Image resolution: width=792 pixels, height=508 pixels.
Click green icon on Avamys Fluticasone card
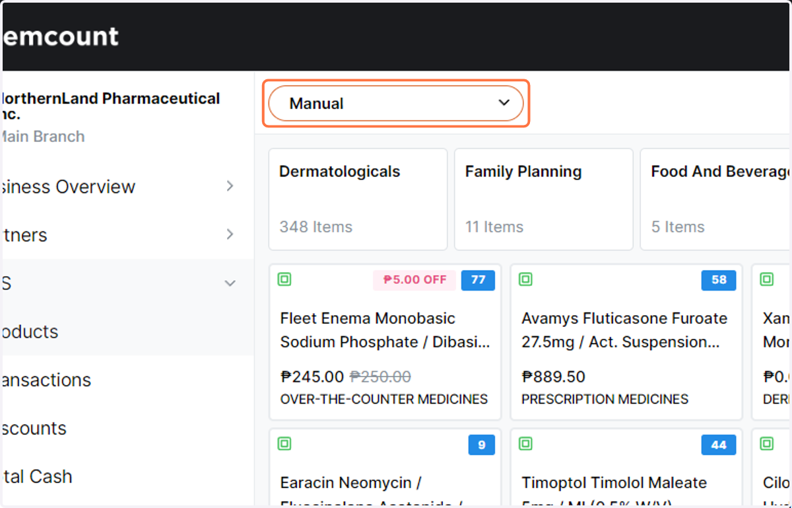[525, 279]
